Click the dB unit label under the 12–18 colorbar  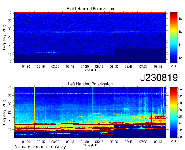pyautogui.click(x=174, y=66)
